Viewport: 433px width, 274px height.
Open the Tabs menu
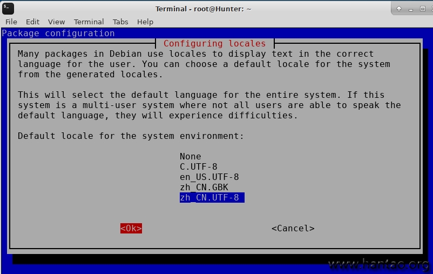tap(120, 22)
